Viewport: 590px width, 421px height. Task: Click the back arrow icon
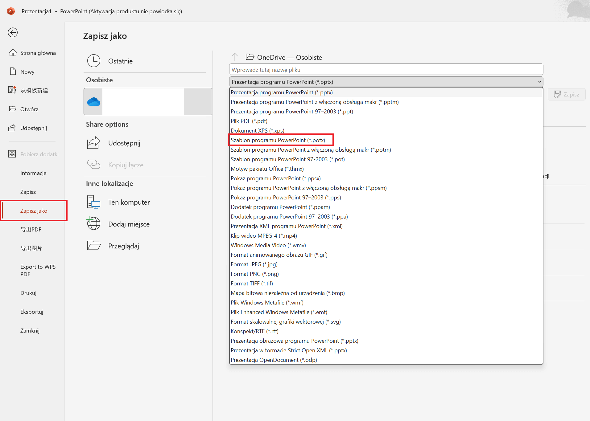tap(13, 32)
